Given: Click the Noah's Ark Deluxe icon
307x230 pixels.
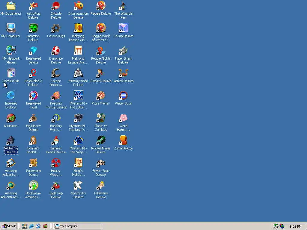Looking at the screenshot, I should tap(79, 185).
